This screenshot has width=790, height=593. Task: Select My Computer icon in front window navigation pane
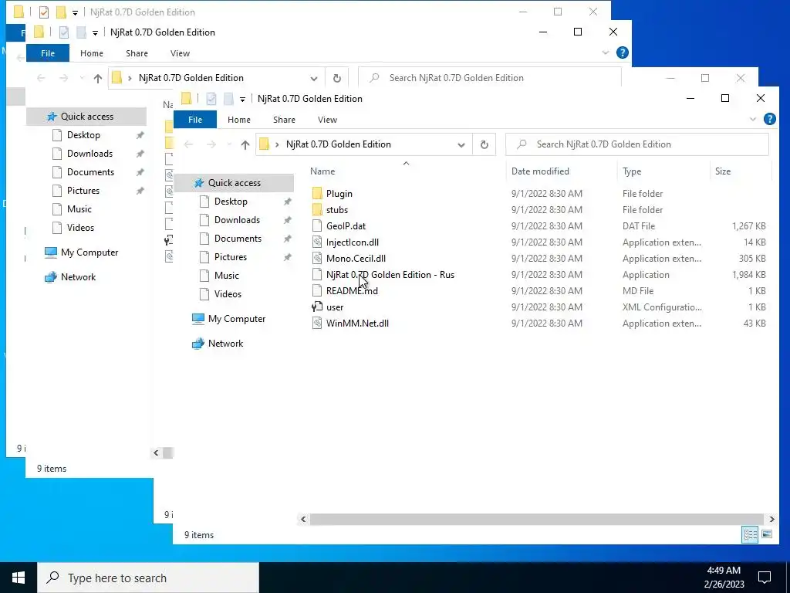point(198,319)
